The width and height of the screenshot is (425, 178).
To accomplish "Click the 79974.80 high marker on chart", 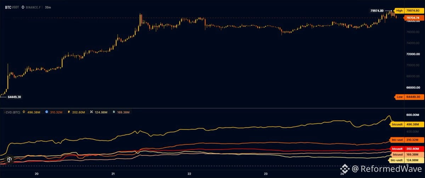I will click(377, 11).
